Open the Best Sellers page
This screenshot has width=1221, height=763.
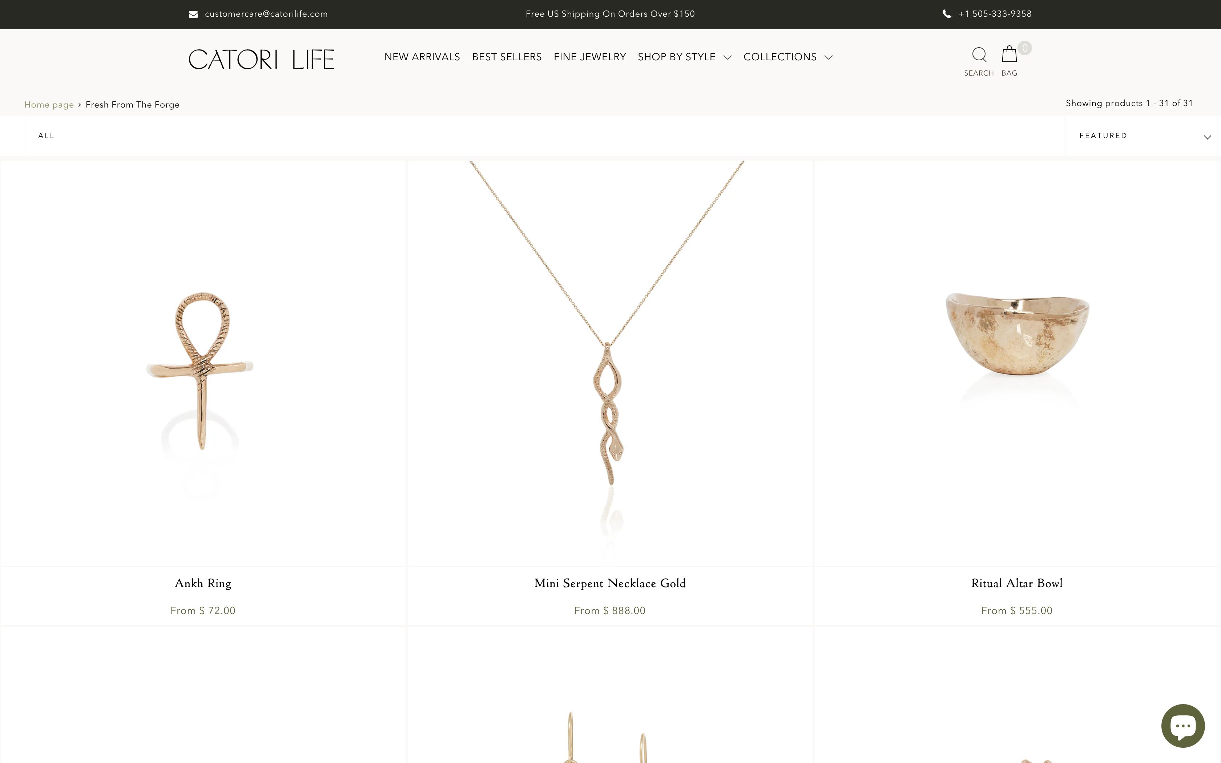pyautogui.click(x=507, y=57)
